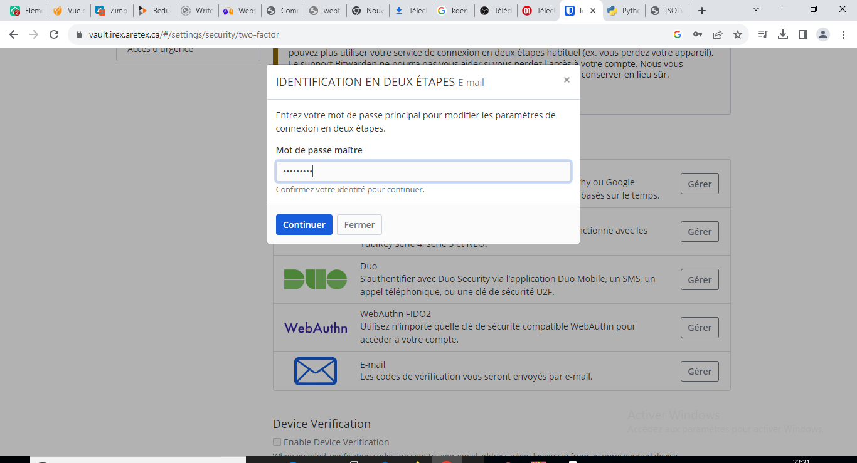The image size is (857, 463).
Task: Switch to the Redu tab
Action: pos(154,11)
